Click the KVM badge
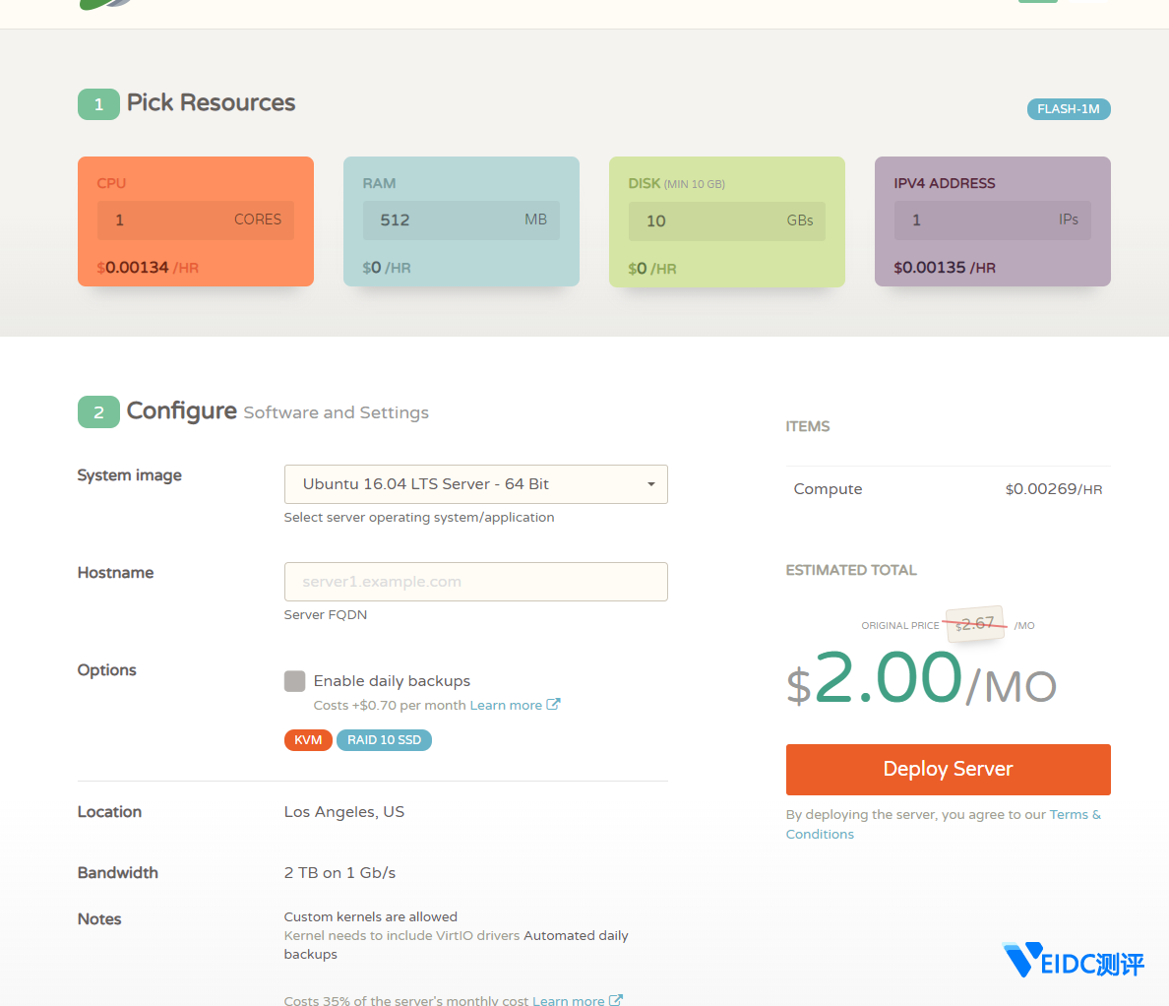Viewport: 1169px width, 1006px height. click(x=308, y=740)
